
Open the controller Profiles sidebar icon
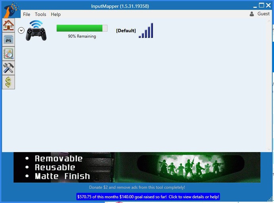[x=8, y=39]
